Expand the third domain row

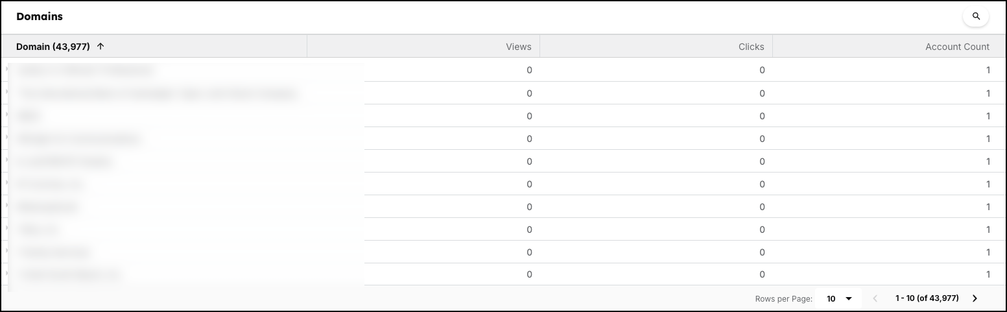[x=7, y=114]
